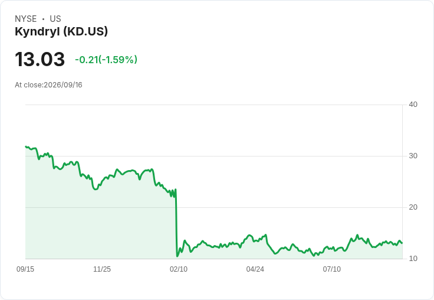This screenshot has width=434, height=300.
Task: Click the Kyndryl (KD.US) stock title
Action: tap(61, 32)
